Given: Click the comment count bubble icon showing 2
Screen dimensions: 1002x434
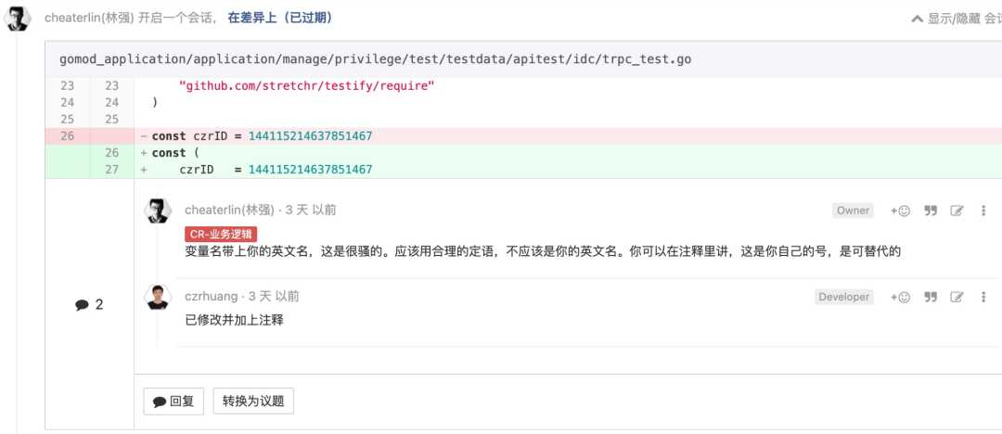Looking at the screenshot, I should [x=82, y=305].
